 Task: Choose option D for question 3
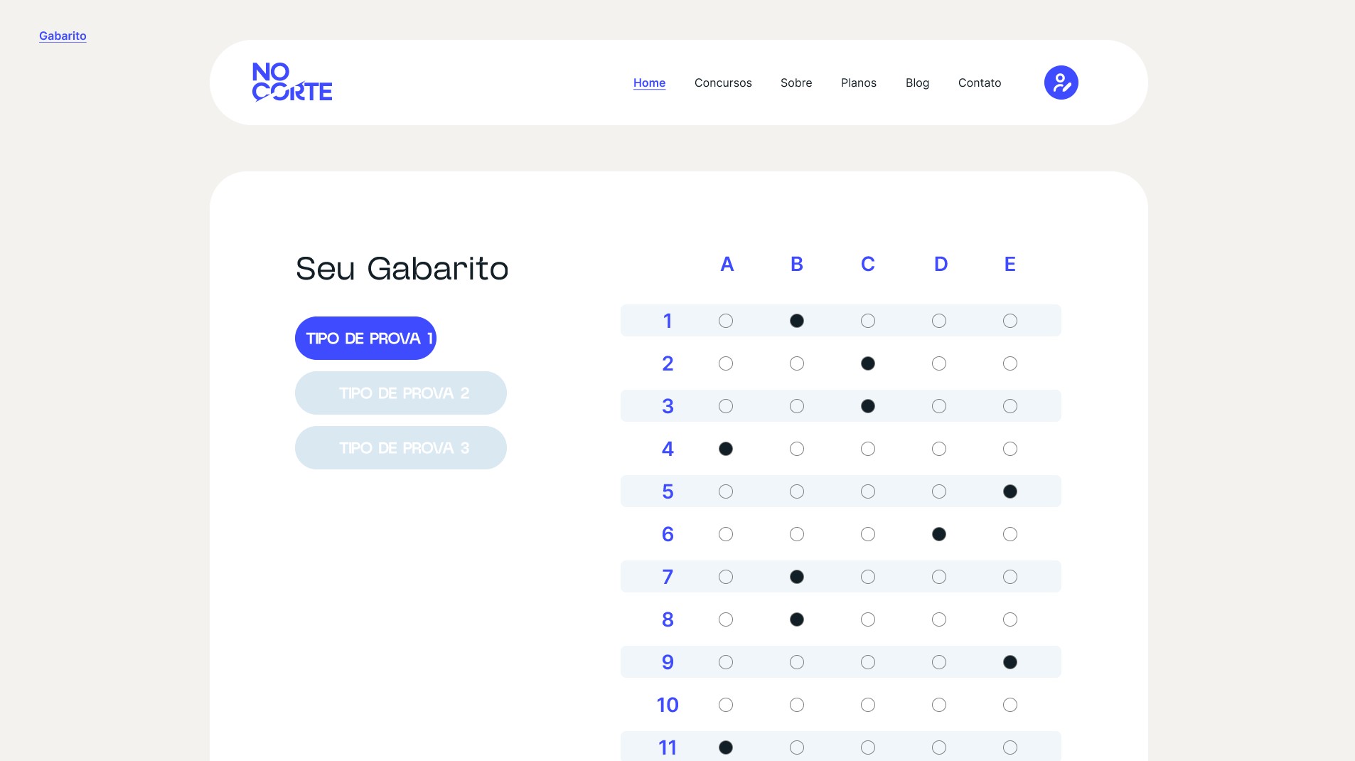click(938, 406)
